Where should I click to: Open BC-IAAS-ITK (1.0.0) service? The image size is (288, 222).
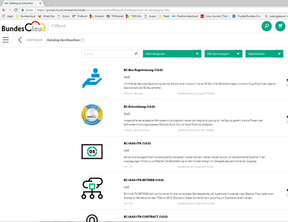pos(137,143)
